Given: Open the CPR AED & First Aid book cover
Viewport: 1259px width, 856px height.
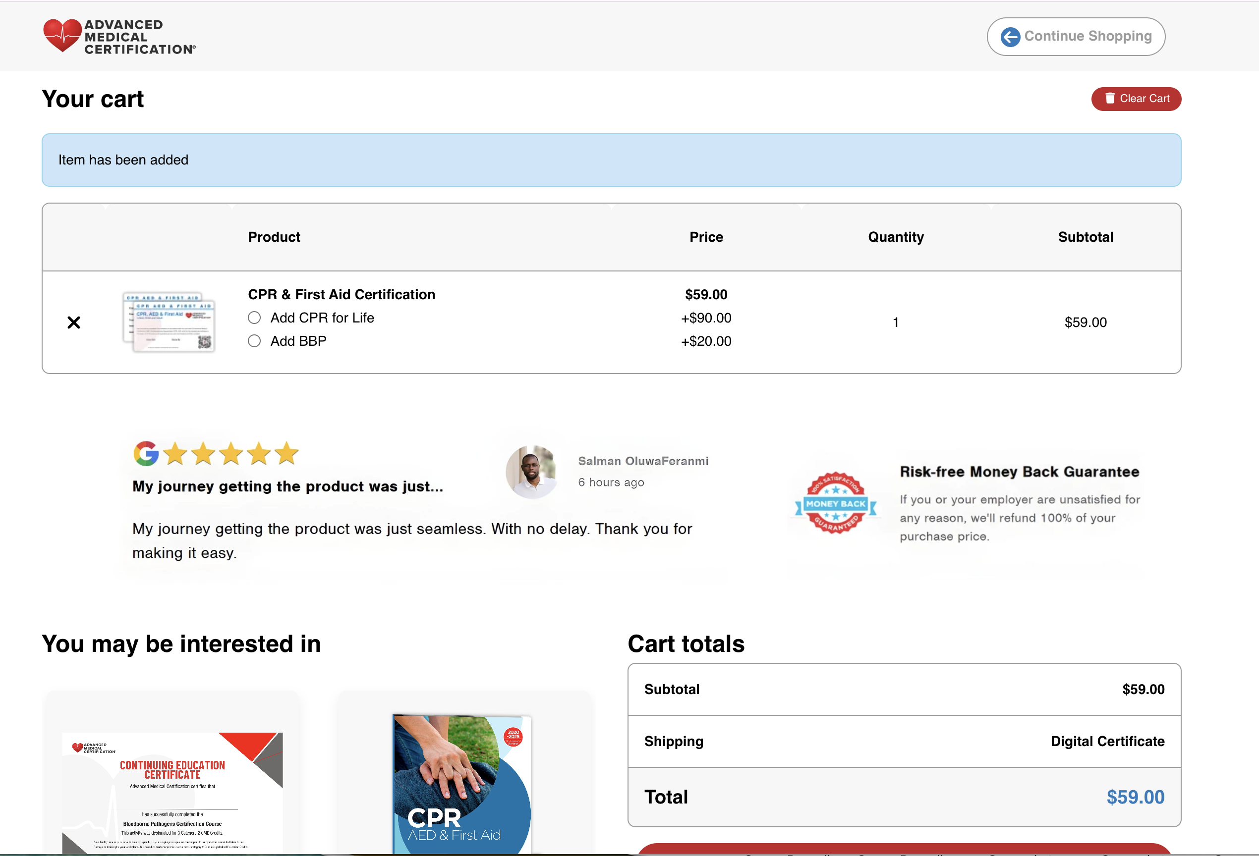Looking at the screenshot, I should (x=461, y=785).
